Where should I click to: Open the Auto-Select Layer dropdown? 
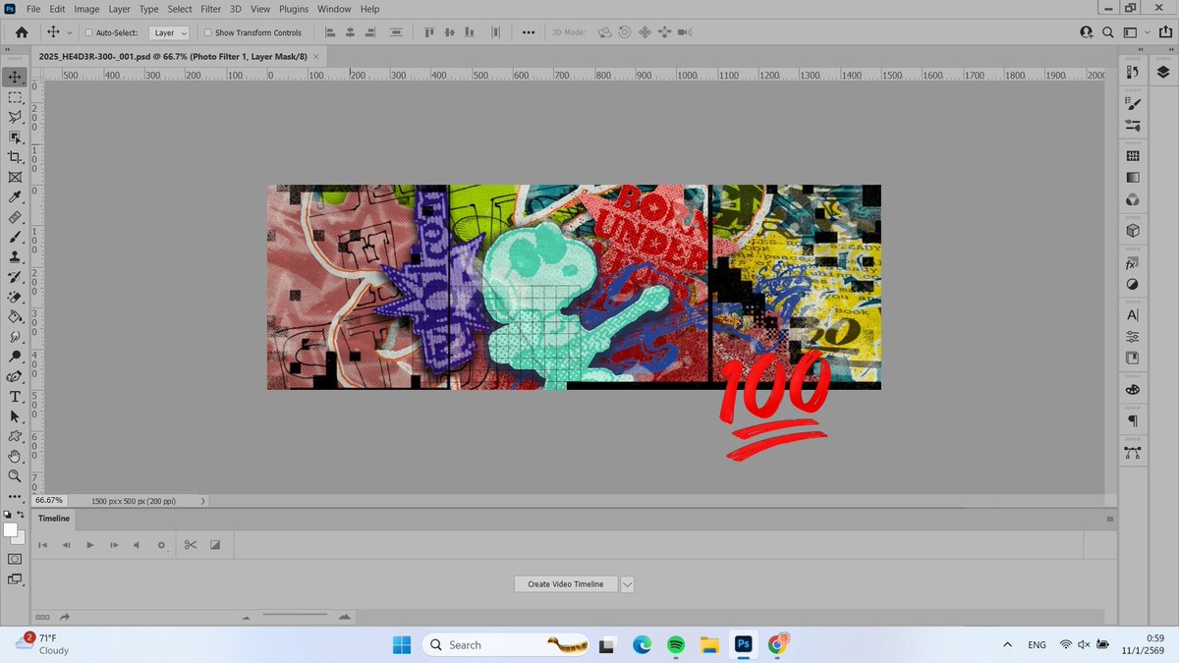point(169,32)
